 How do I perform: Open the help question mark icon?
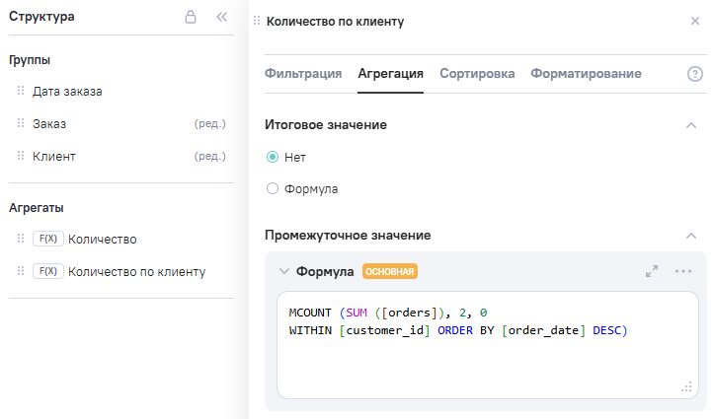click(694, 74)
